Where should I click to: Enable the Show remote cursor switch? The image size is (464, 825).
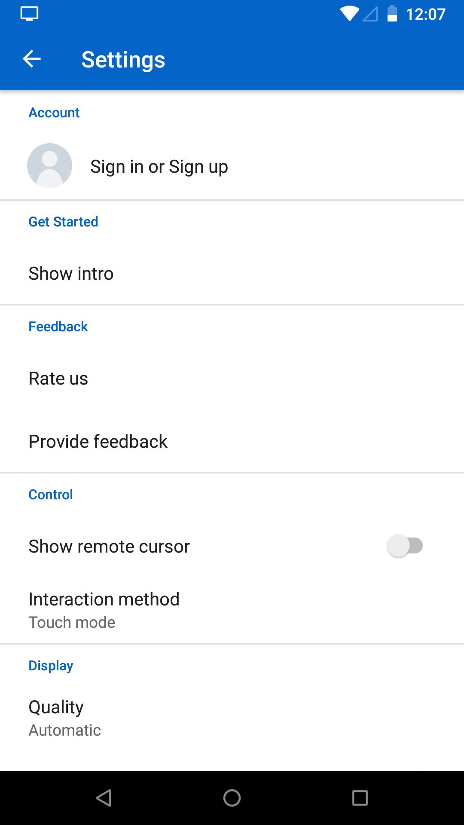(x=404, y=546)
